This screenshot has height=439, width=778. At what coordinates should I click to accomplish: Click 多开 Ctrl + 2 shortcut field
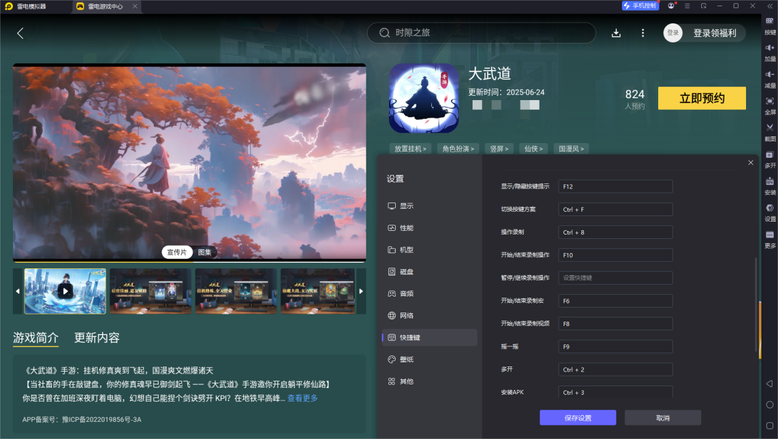[x=615, y=370]
